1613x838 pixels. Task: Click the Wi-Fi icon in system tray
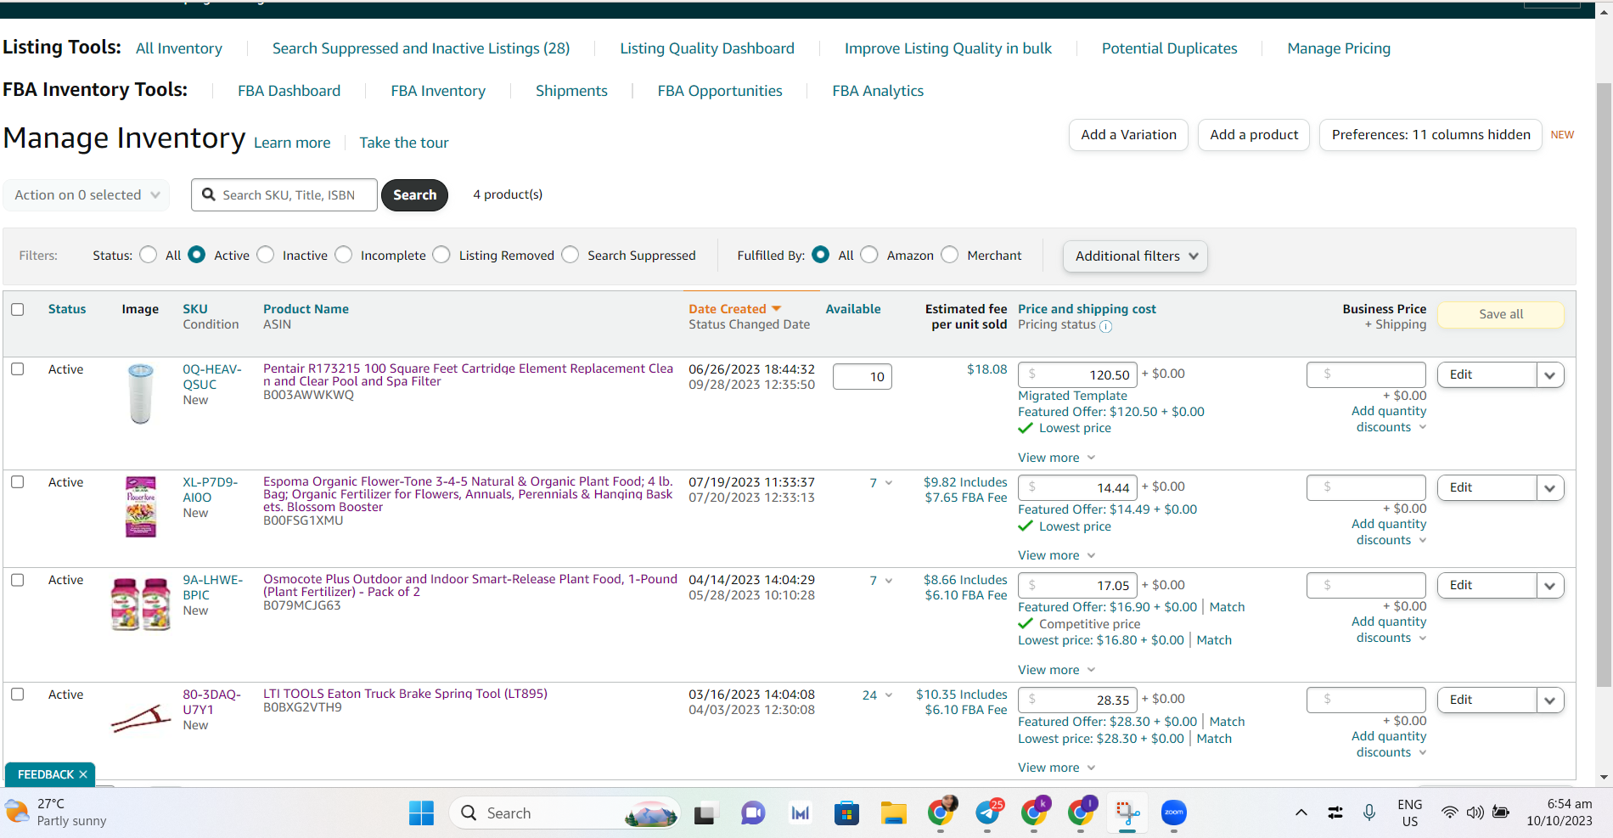click(x=1450, y=813)
